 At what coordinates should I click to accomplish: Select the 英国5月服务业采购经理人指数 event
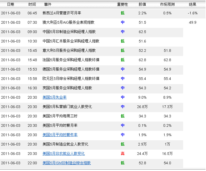67,88
